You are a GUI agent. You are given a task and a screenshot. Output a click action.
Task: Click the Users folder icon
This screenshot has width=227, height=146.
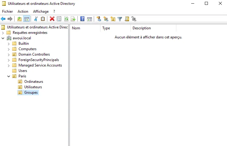(x=14, y=71)
